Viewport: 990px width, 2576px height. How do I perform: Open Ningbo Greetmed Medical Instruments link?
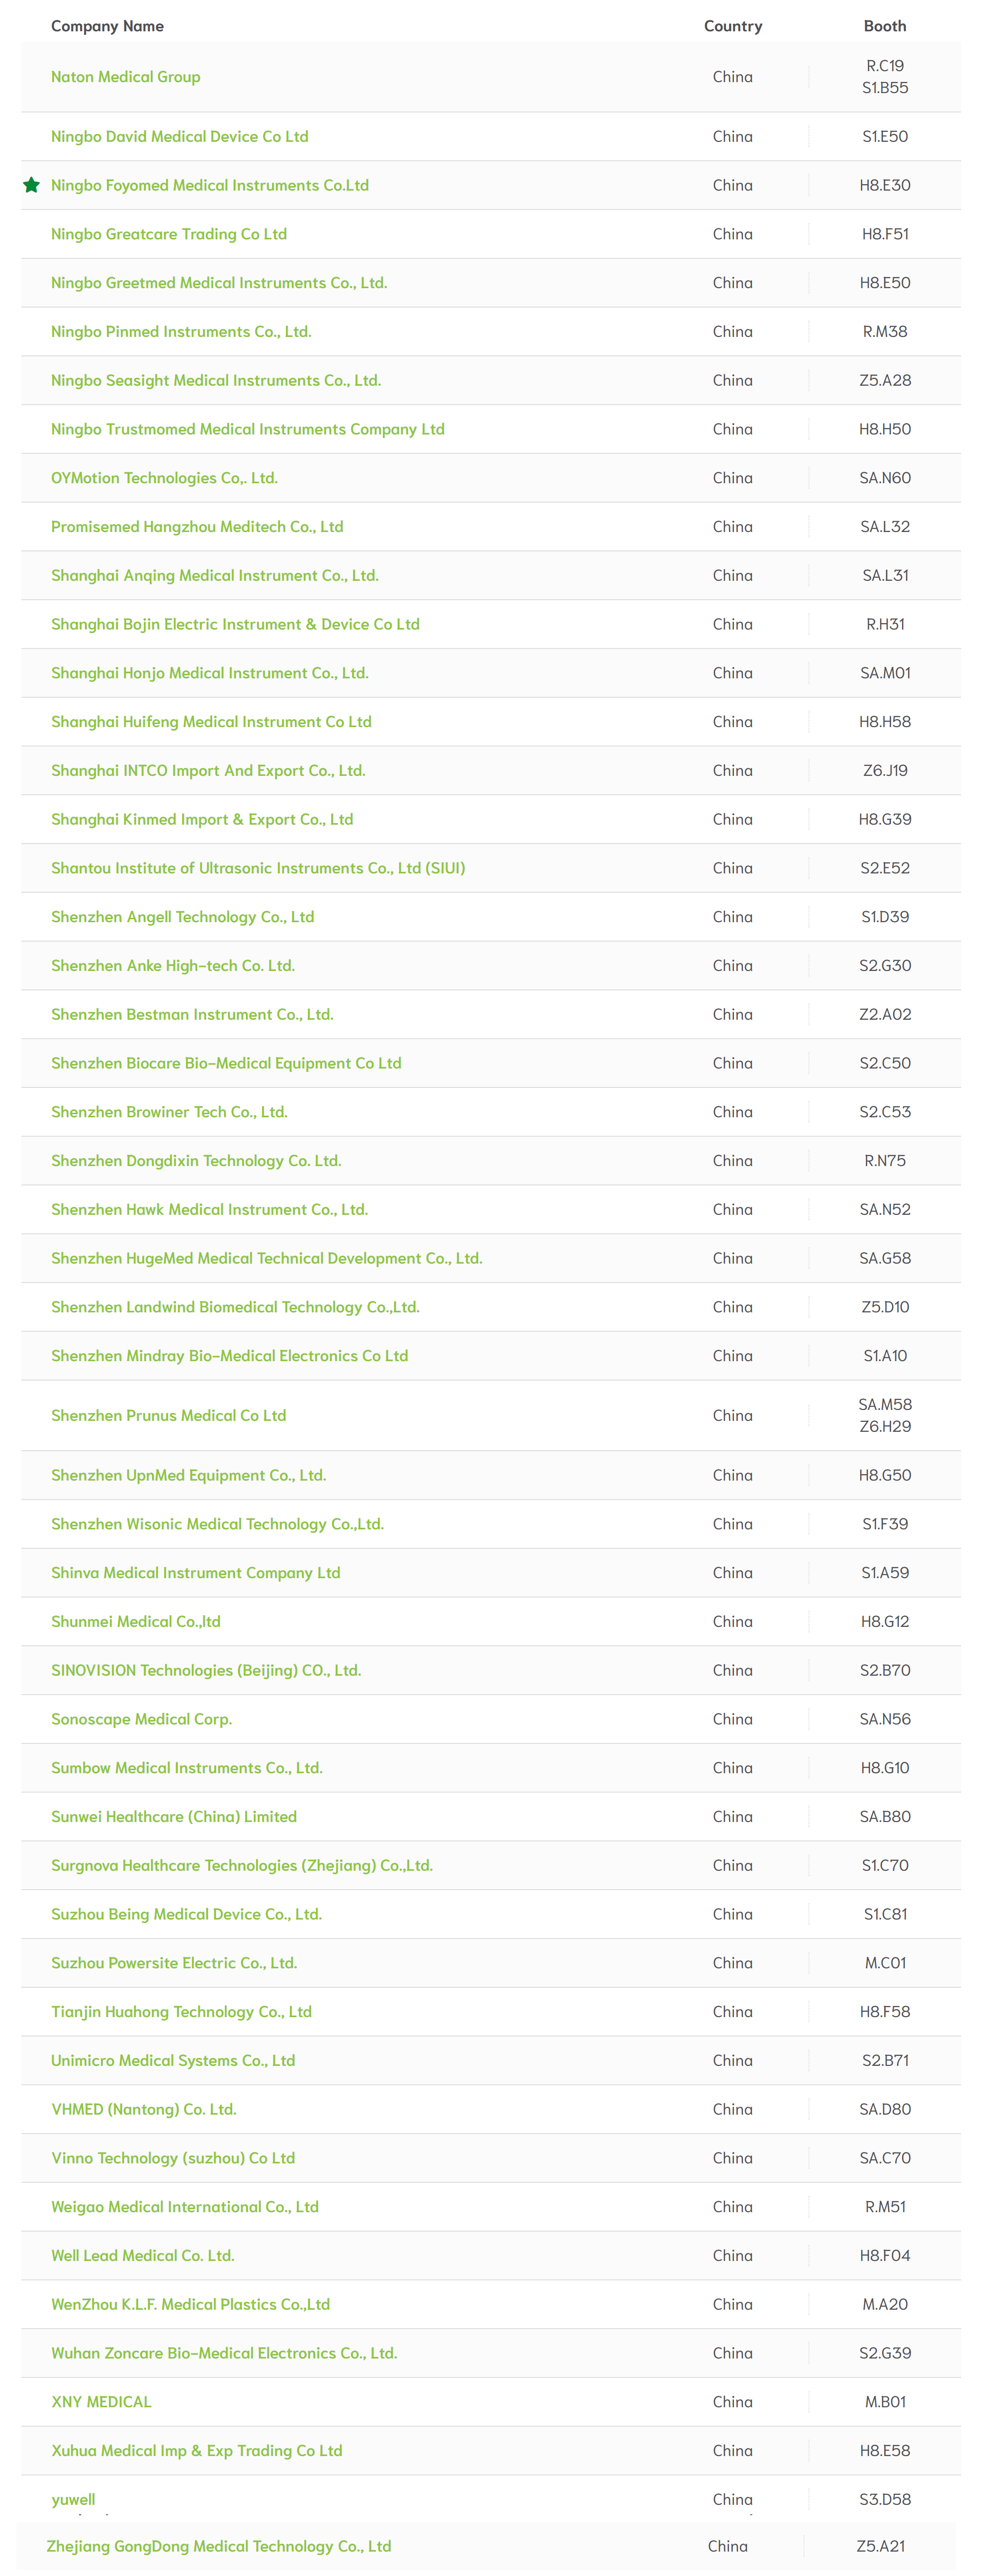click(219, 283)
